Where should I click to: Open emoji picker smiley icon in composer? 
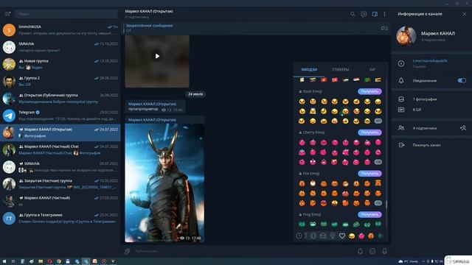(372, 251)
